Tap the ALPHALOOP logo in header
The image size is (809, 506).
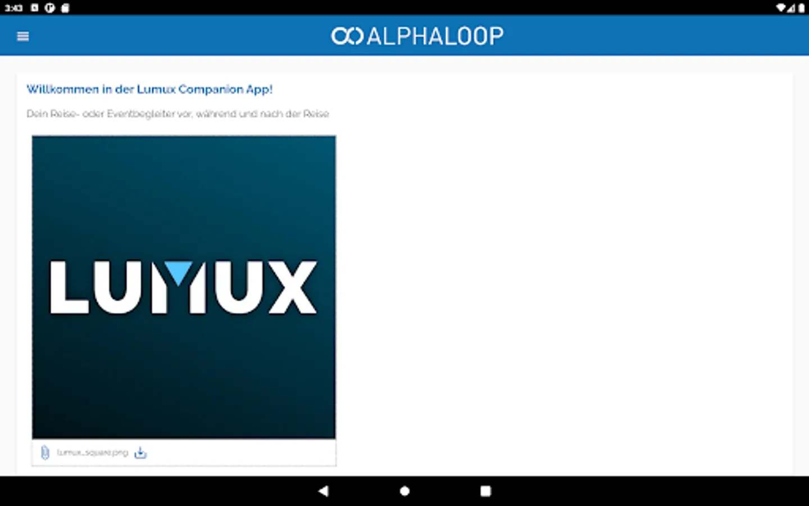click(x=417, y=37)
